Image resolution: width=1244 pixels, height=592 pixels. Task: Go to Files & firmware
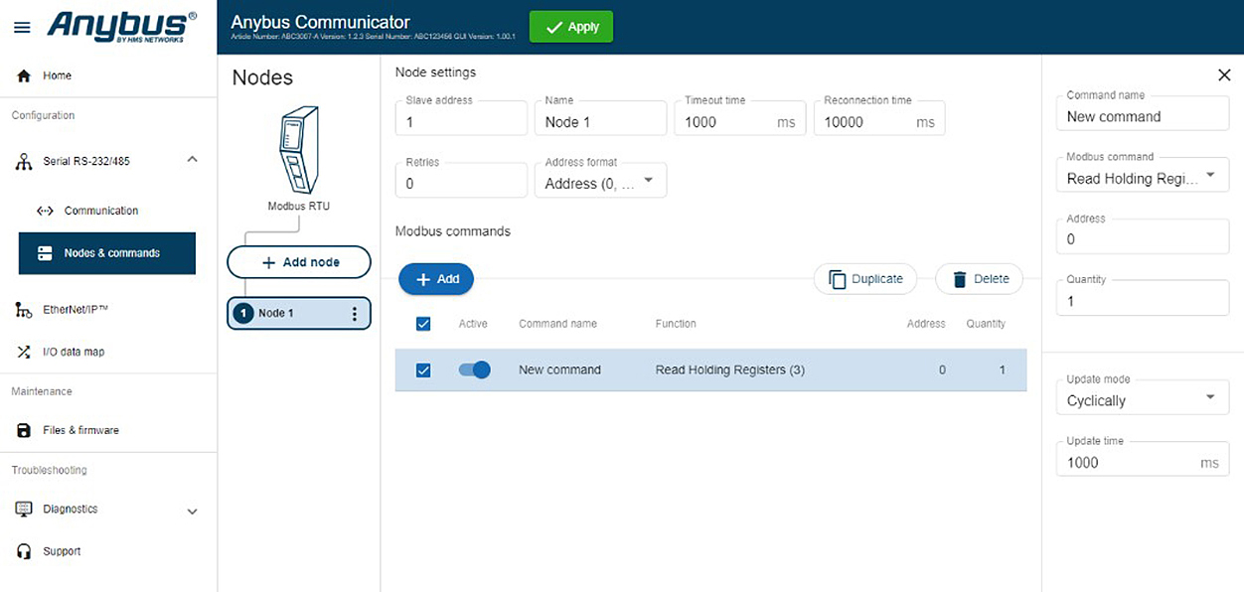point(80,430)
